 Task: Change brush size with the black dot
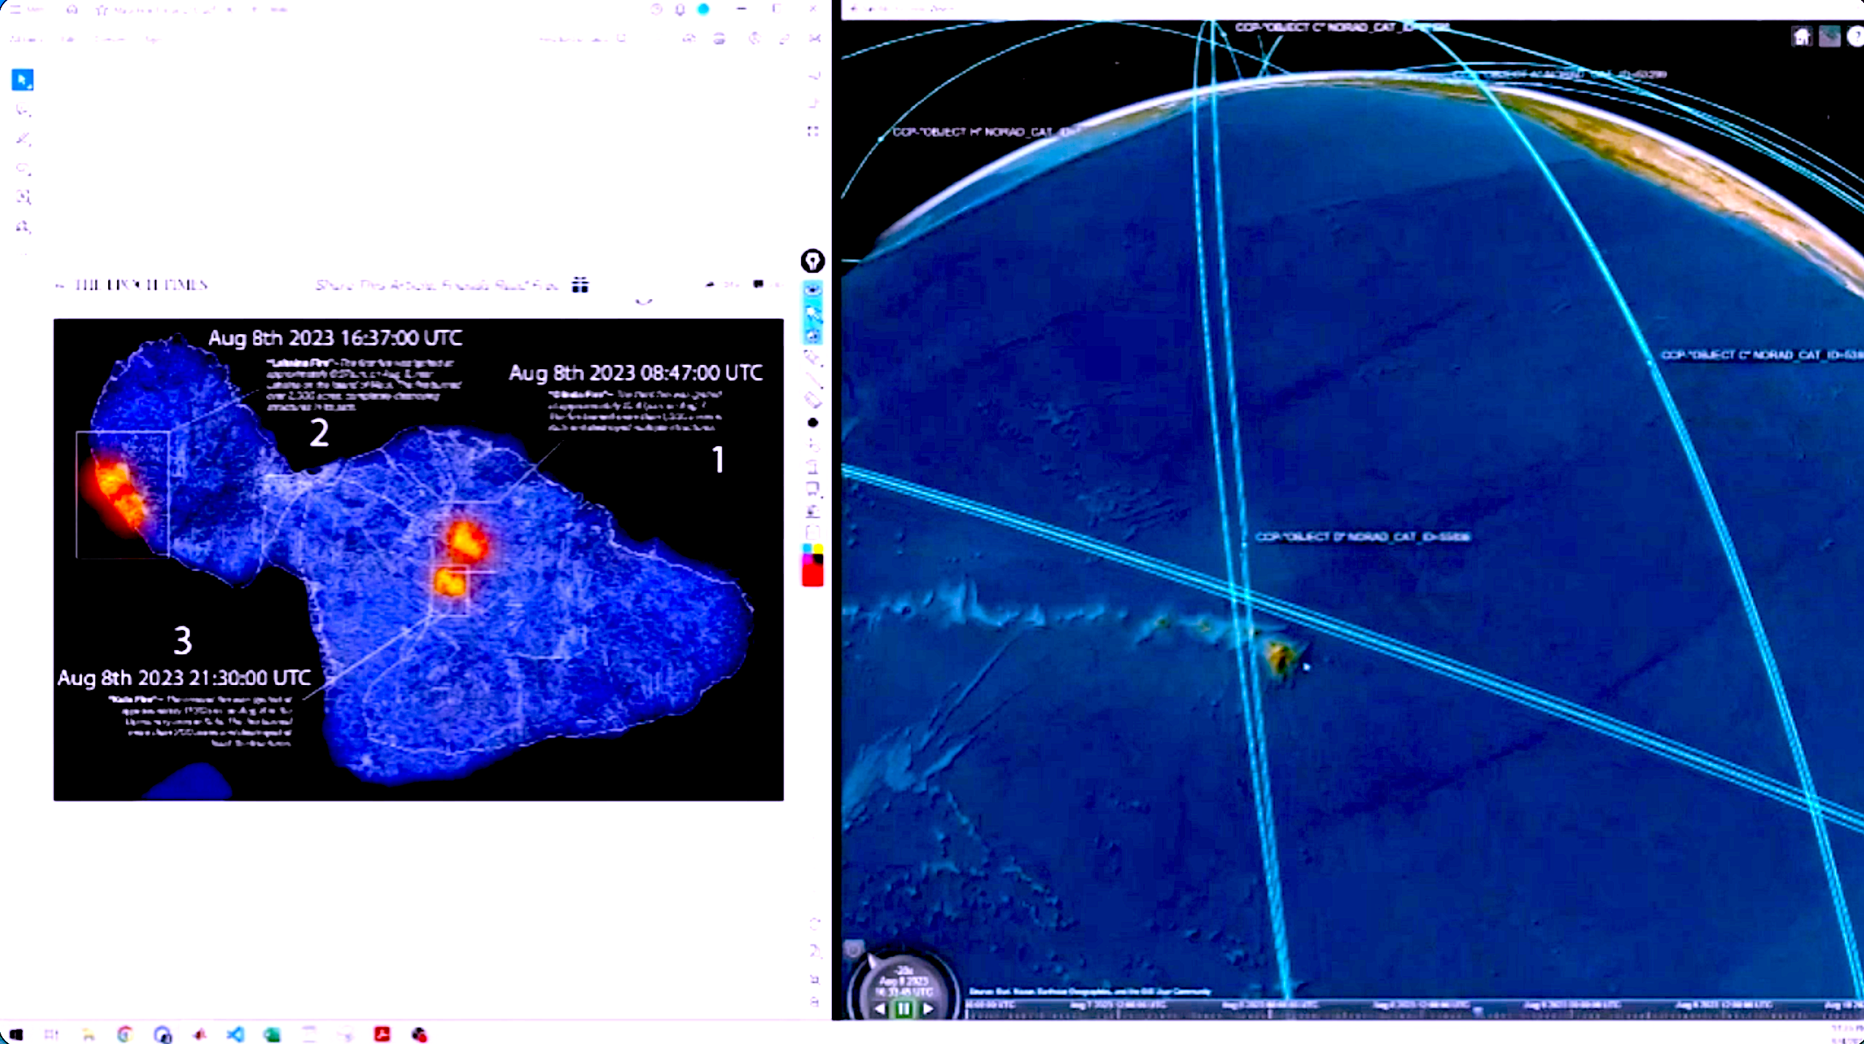point(812,423)
